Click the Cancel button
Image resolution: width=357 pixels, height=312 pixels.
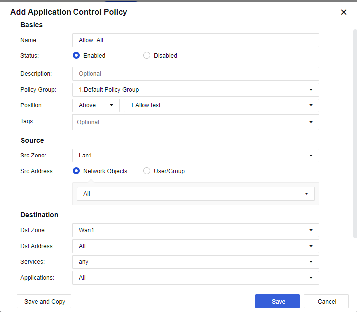click(x=326, y=302)
